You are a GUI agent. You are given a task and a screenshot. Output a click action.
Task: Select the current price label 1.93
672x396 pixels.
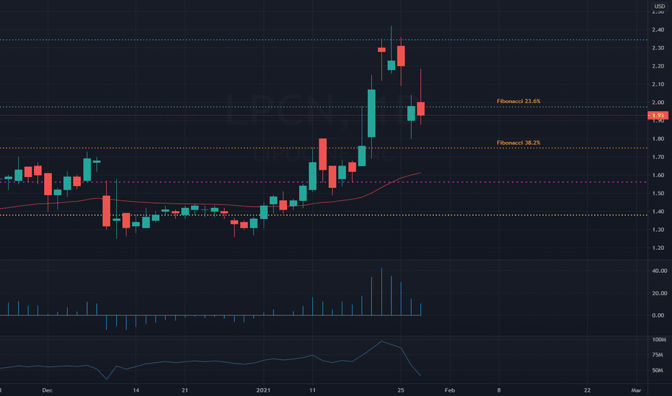click(x=658, y=116)
